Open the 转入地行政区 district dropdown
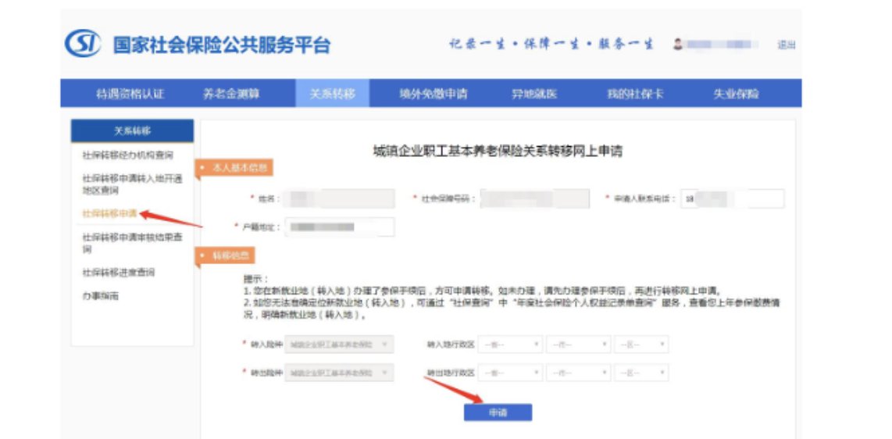892x439 pixels. [641, 344]
